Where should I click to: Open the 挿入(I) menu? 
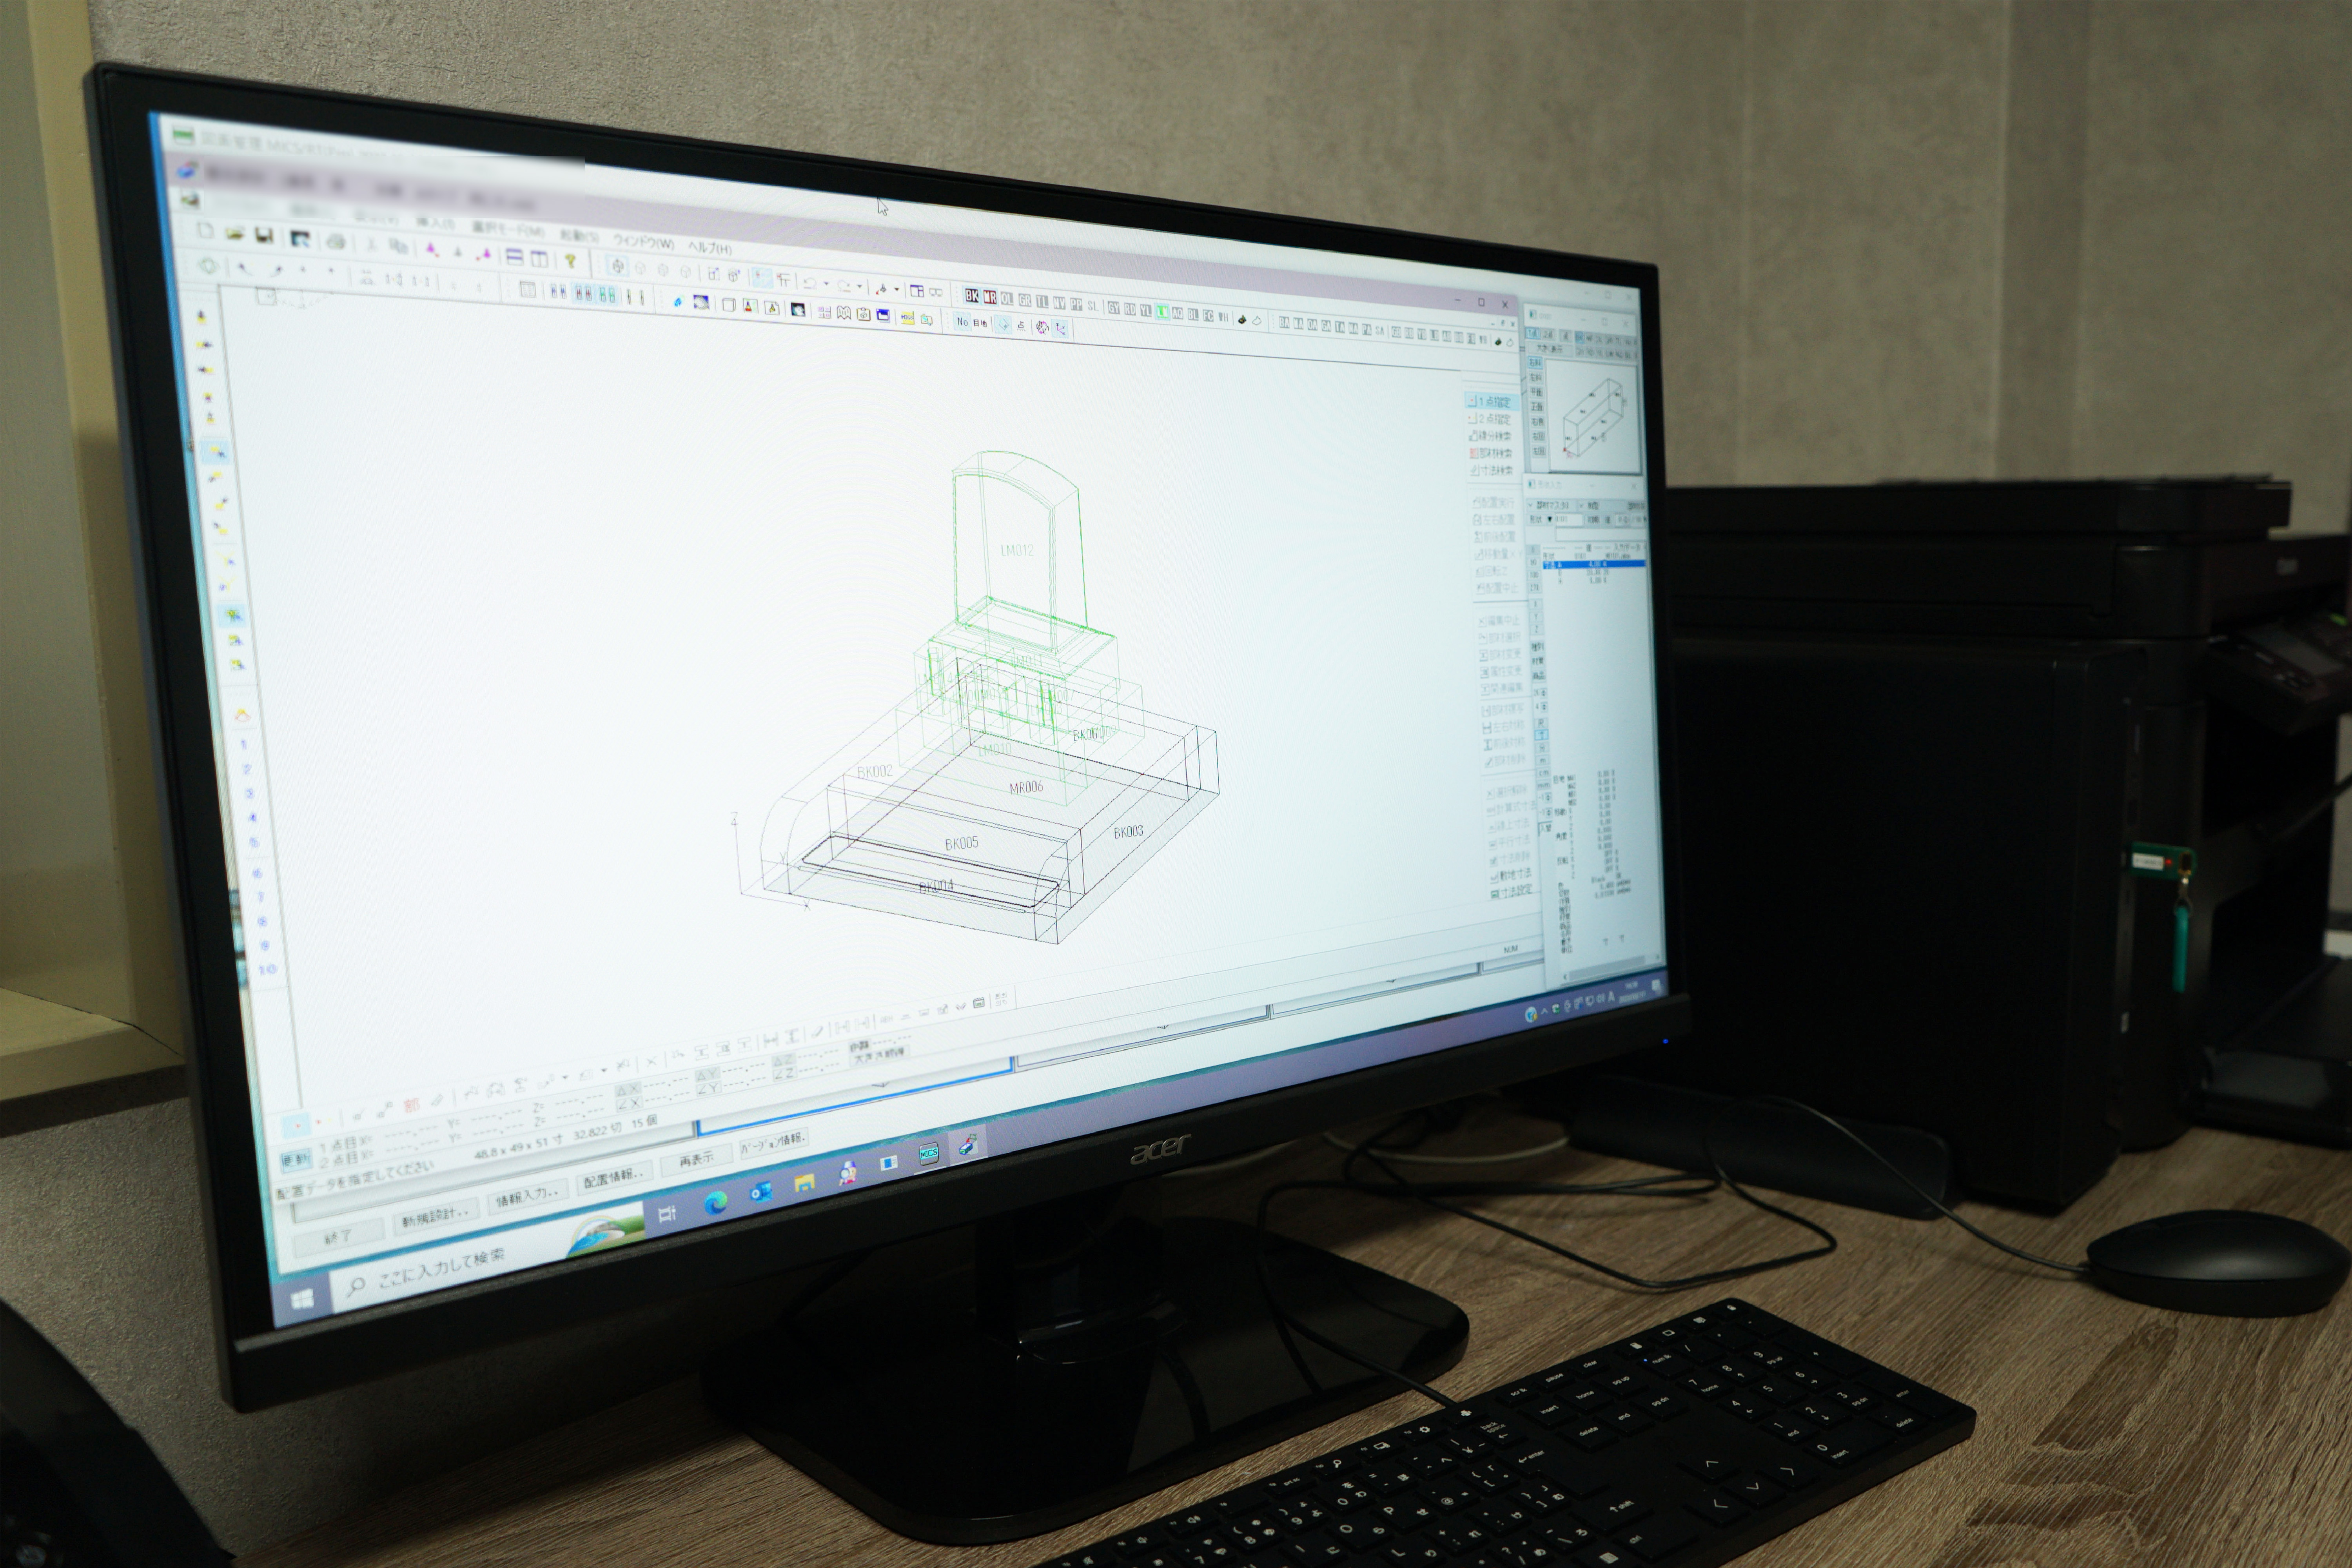click(435, 224)
